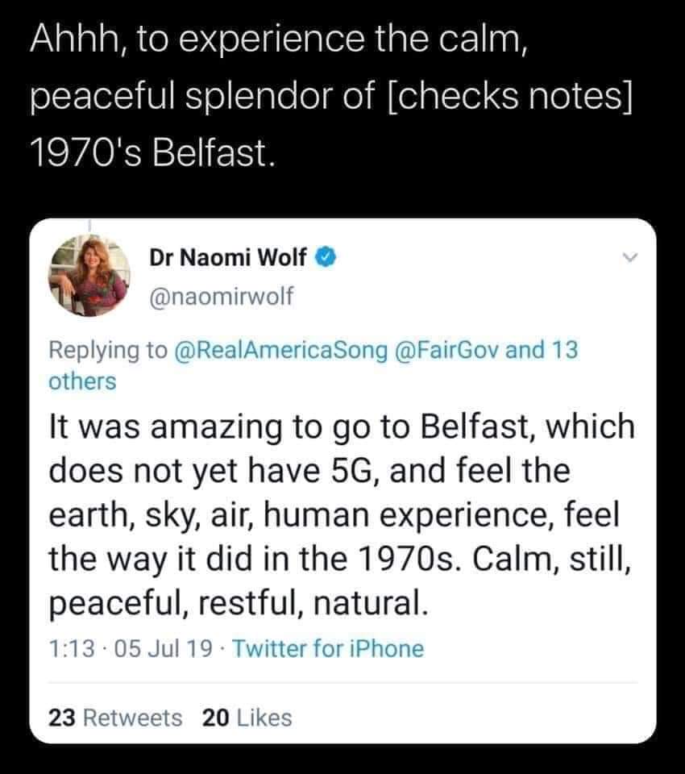685x774 pixels.
Task: Open Naomi Wolf's profile picture
Action: [x=89, y=276]
